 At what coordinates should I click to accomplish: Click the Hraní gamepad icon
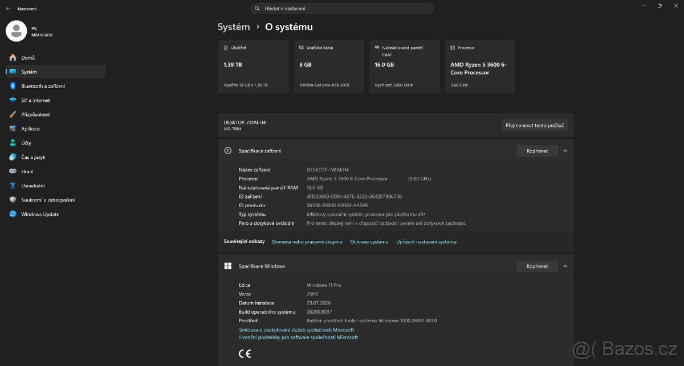[x=13, y=171]
